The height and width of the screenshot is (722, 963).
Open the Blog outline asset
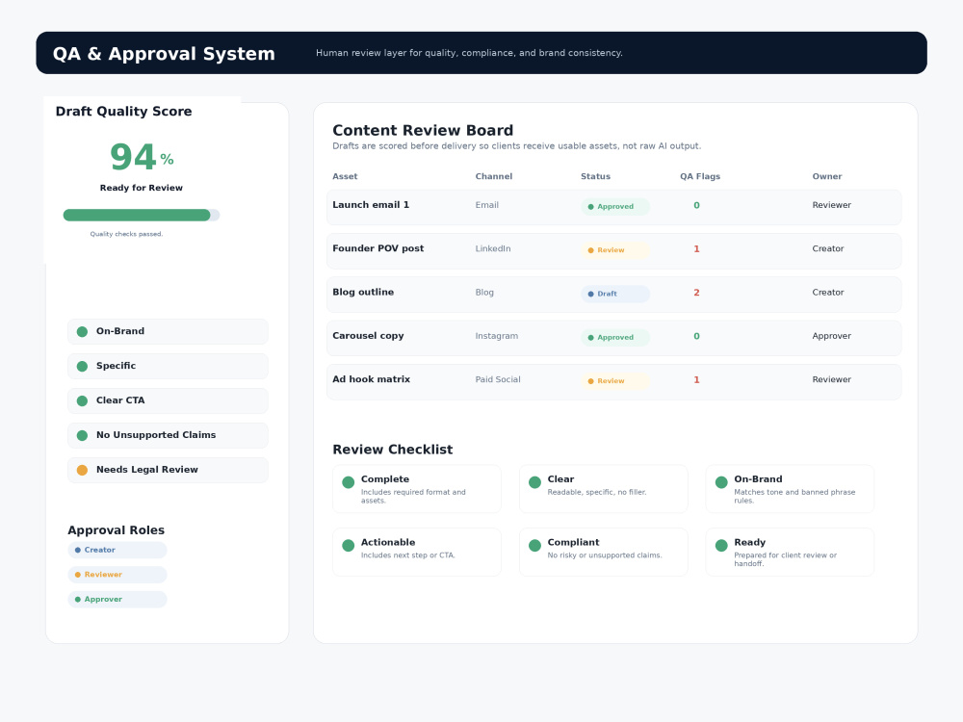363,293
